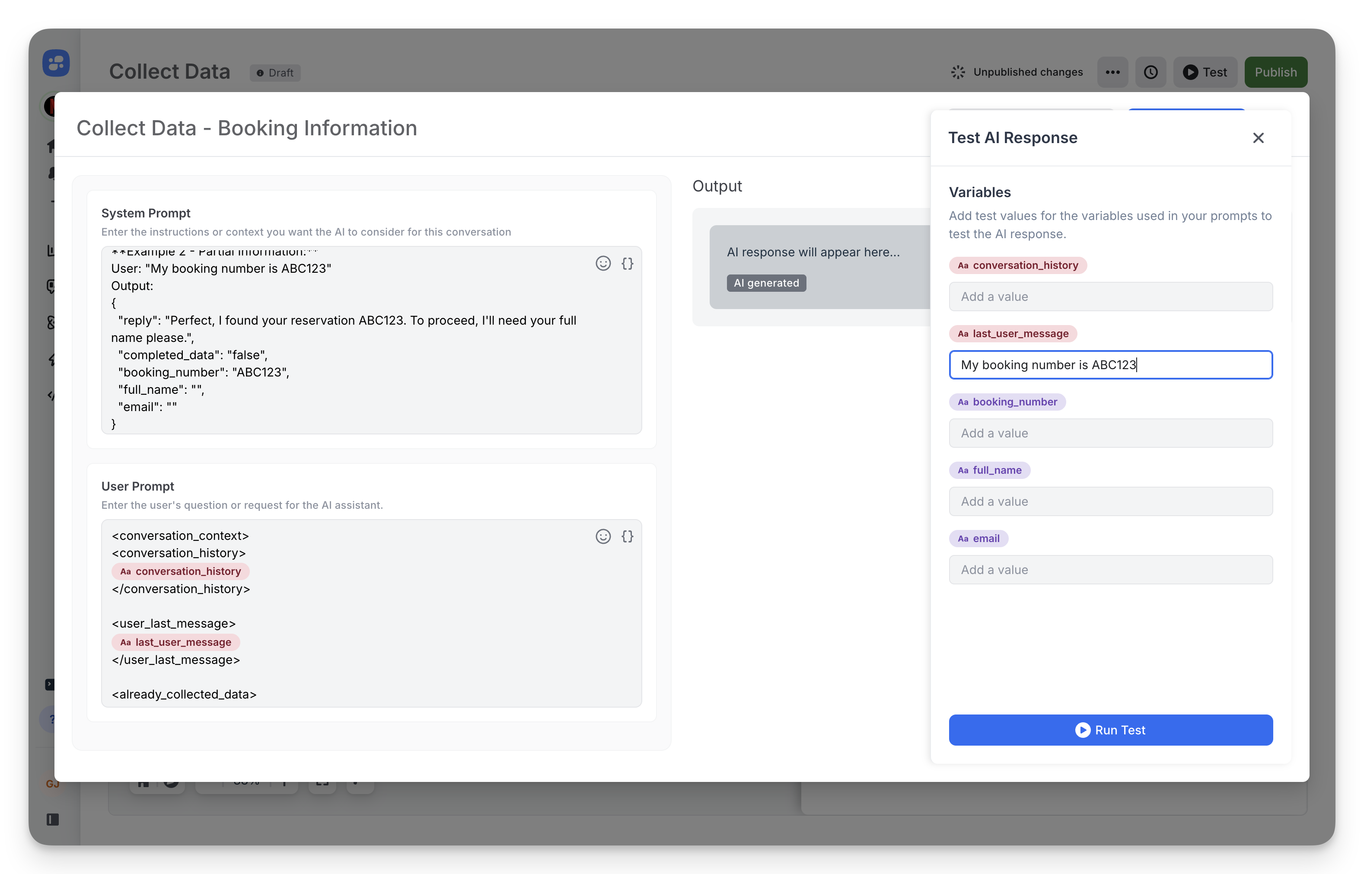Screen dimensions: 1364x874
Task: Click the emoji icon in User Prompt
Action: pos(602,536)
